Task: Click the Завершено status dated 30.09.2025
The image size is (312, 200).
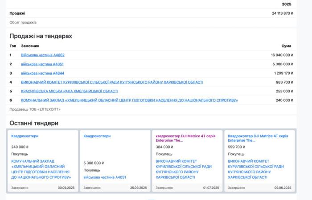Action: [x=20, y=188]
